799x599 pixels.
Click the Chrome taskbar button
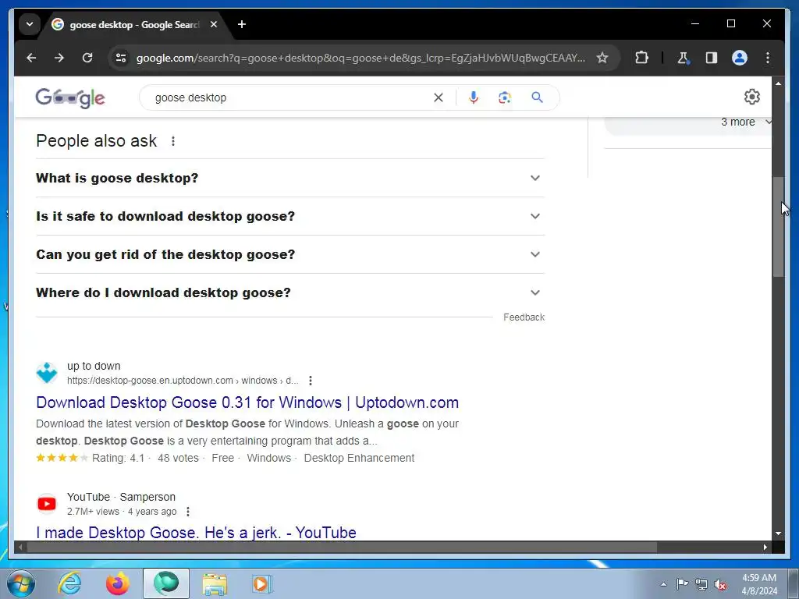(166, 583)
